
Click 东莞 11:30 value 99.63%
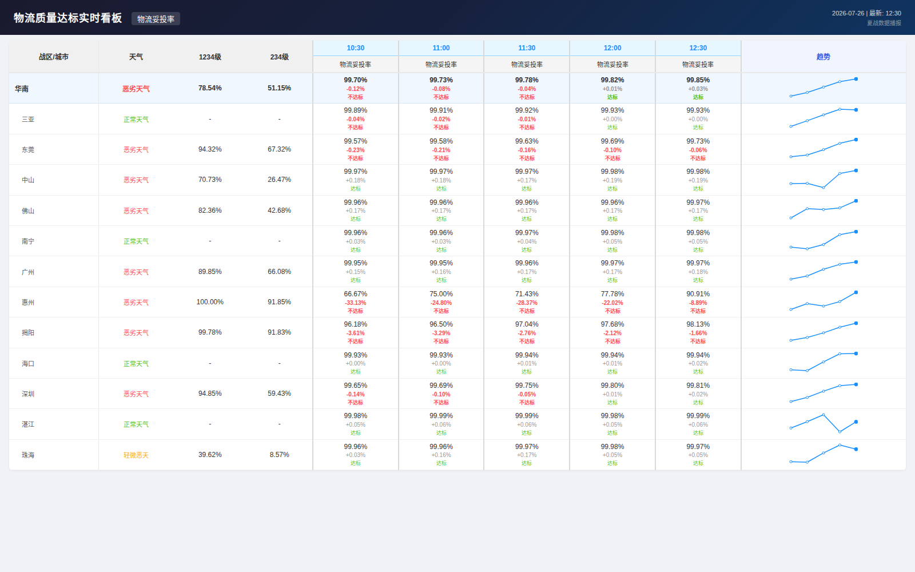(x=527, y=141)
